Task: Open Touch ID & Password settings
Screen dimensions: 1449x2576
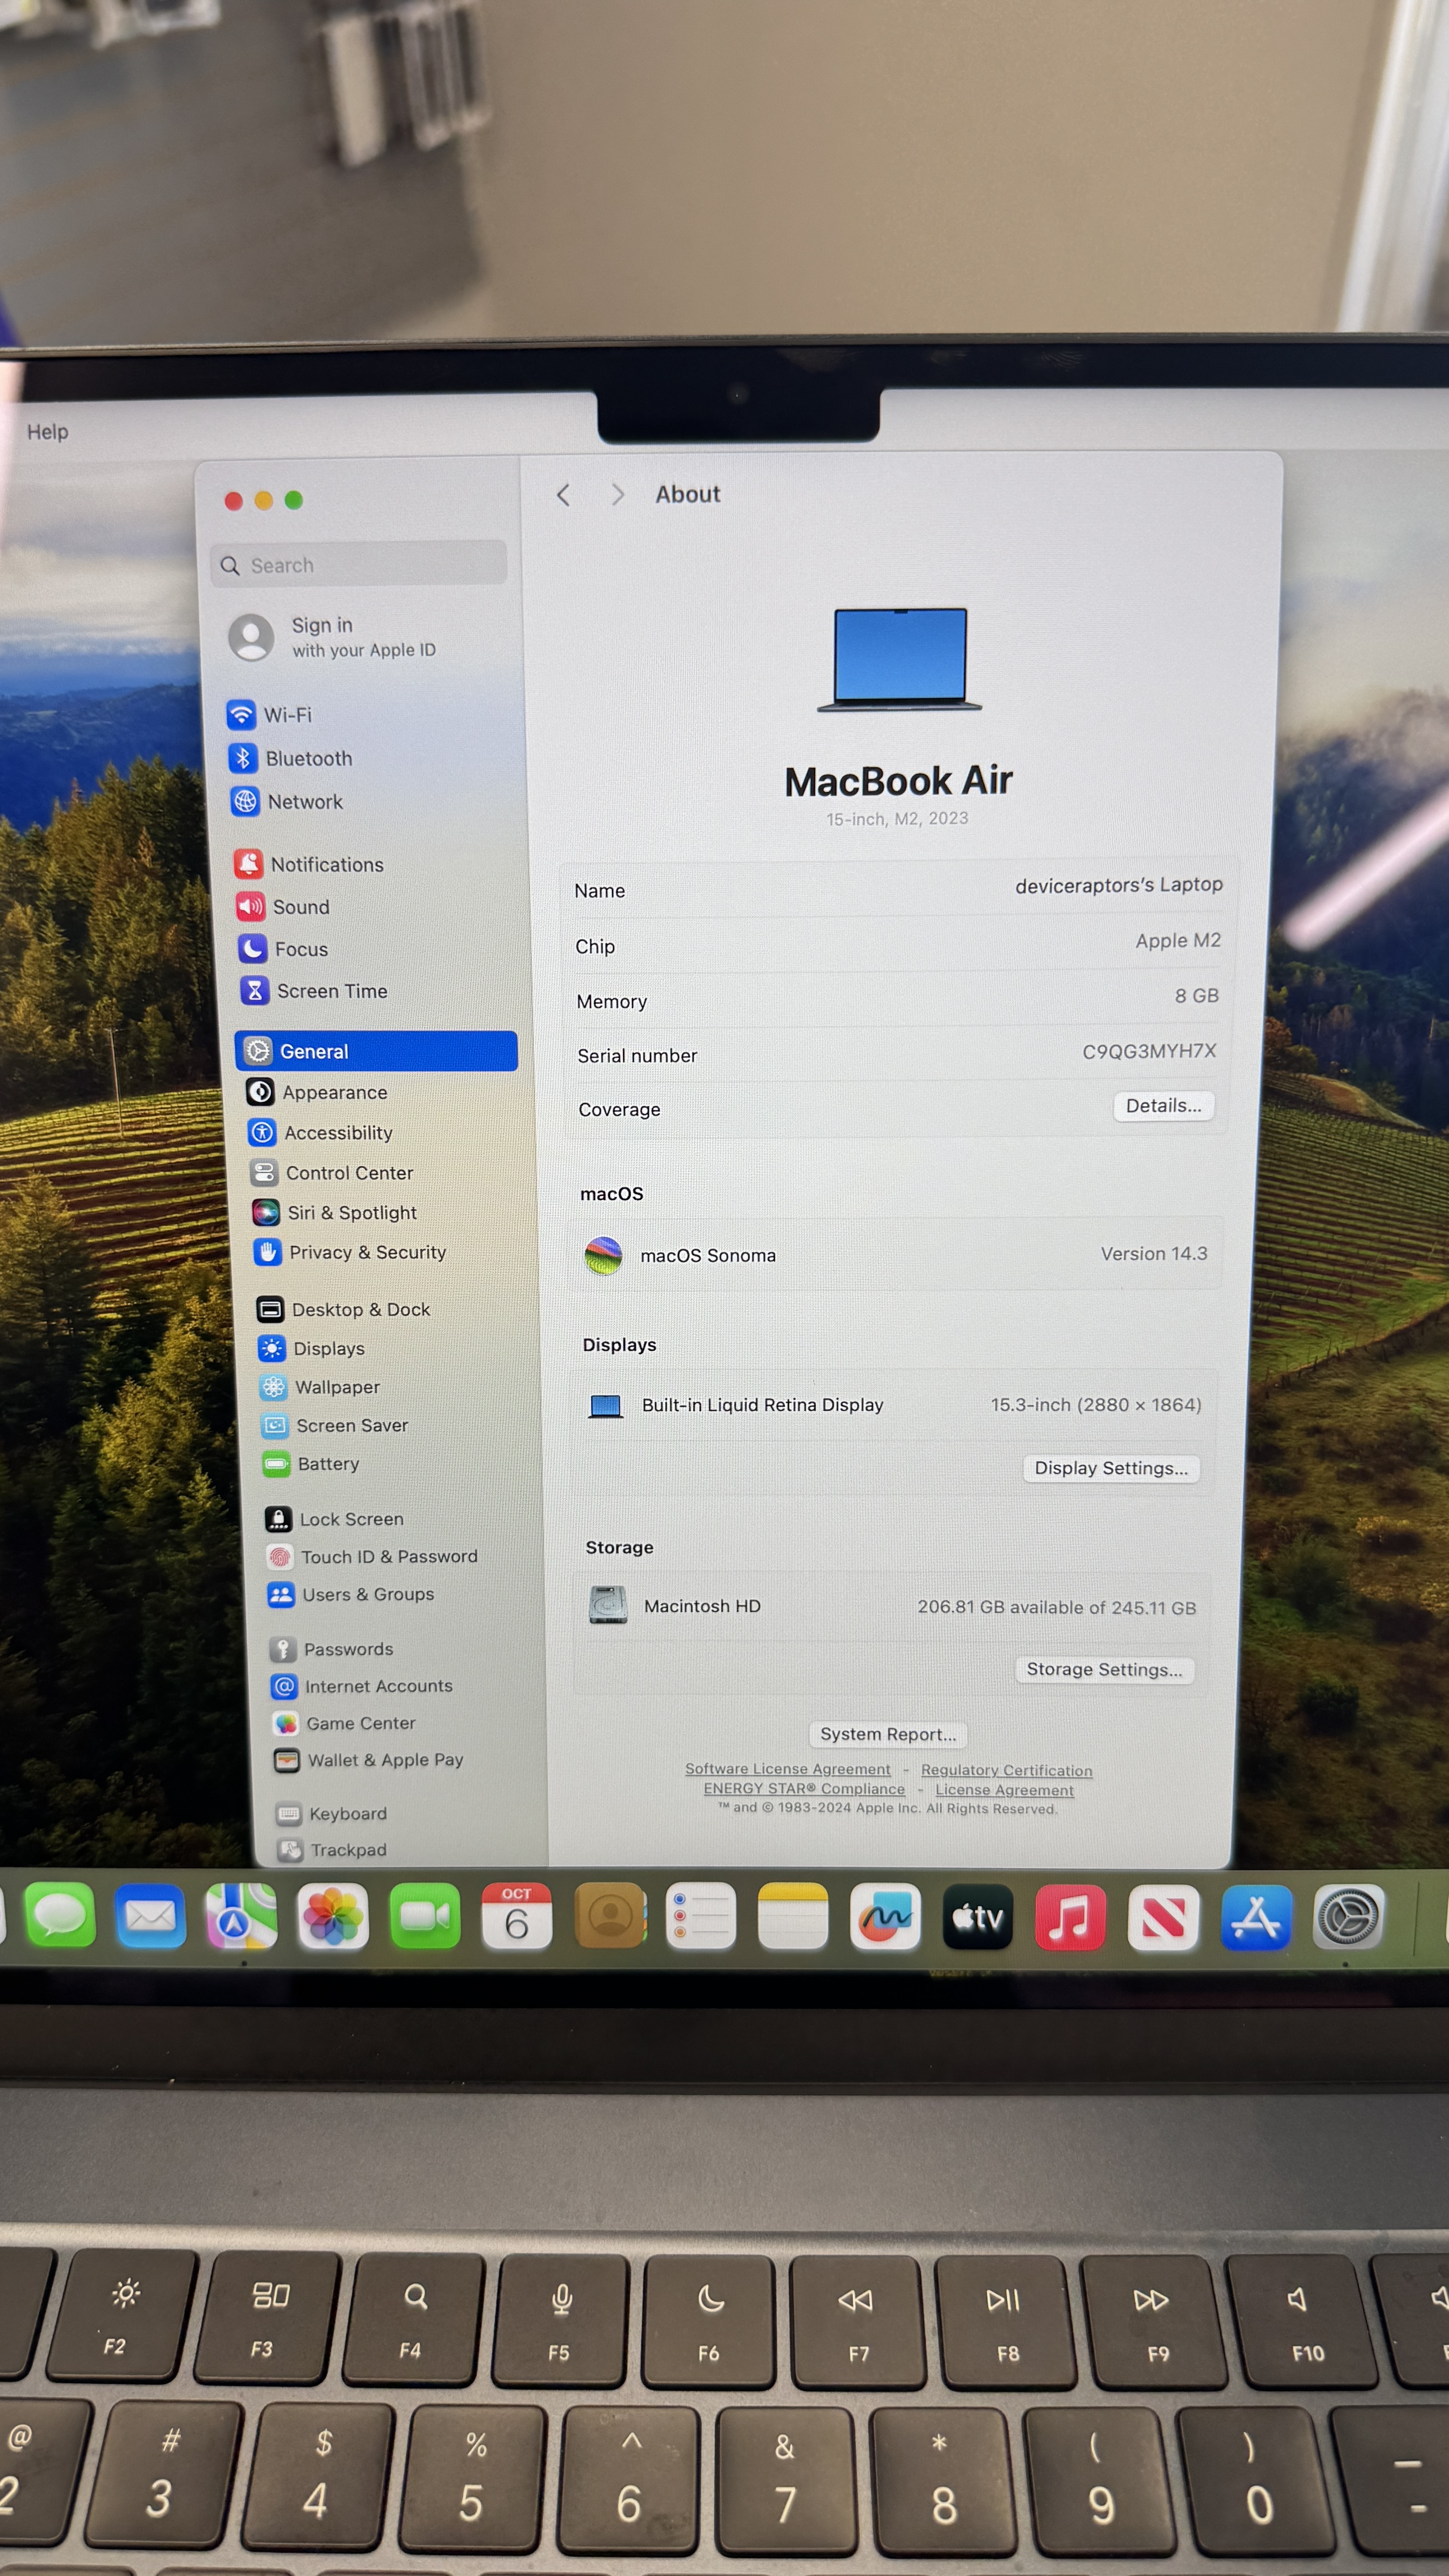Action: [x=388, y=1557]
